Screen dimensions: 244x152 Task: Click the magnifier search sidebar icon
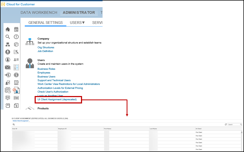[x=8, y=37]
